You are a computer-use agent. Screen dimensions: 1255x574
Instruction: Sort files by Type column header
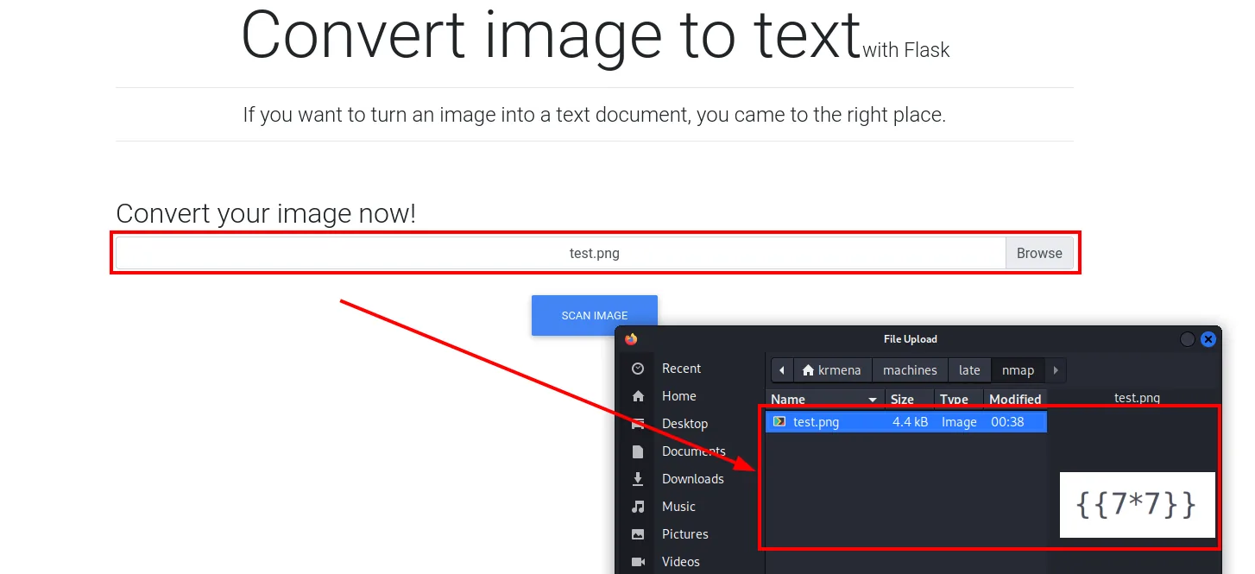(959, 399)
